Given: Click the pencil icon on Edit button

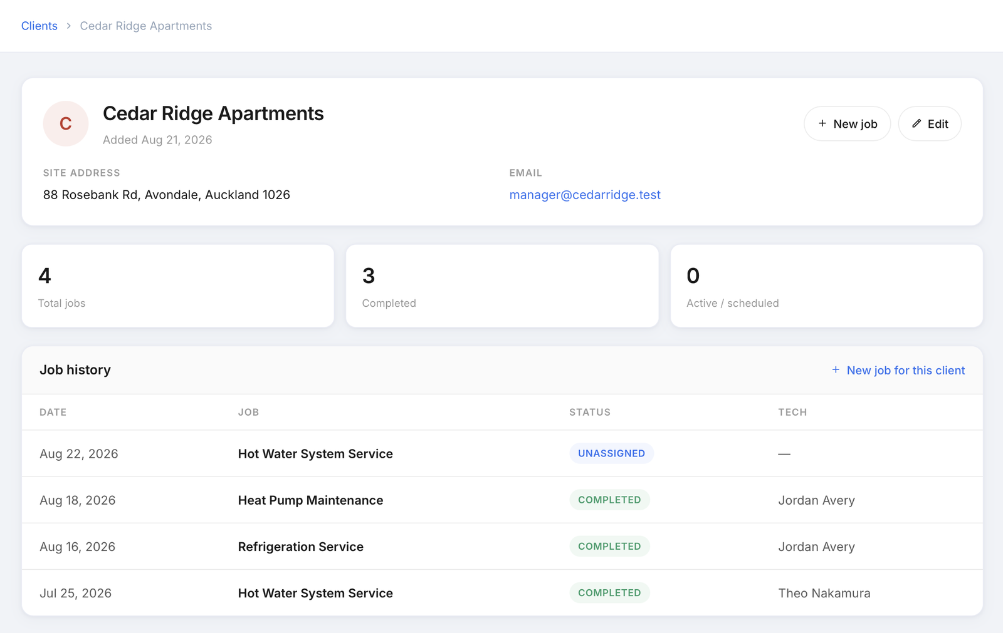Looking at the screenshot, I should [916, 123].
